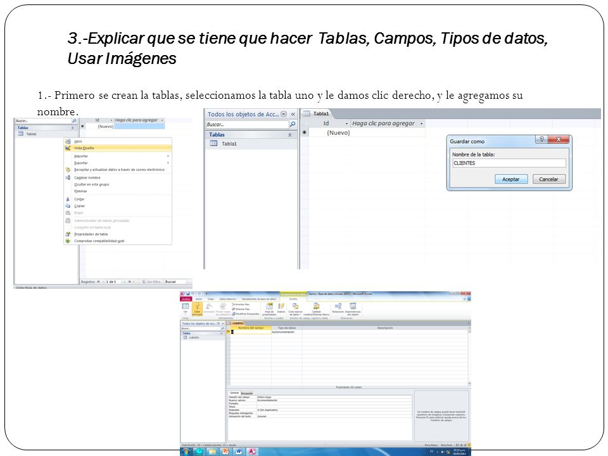
Task: Switch to the Búsqueda field properties tab
Action: pos(247,393)
